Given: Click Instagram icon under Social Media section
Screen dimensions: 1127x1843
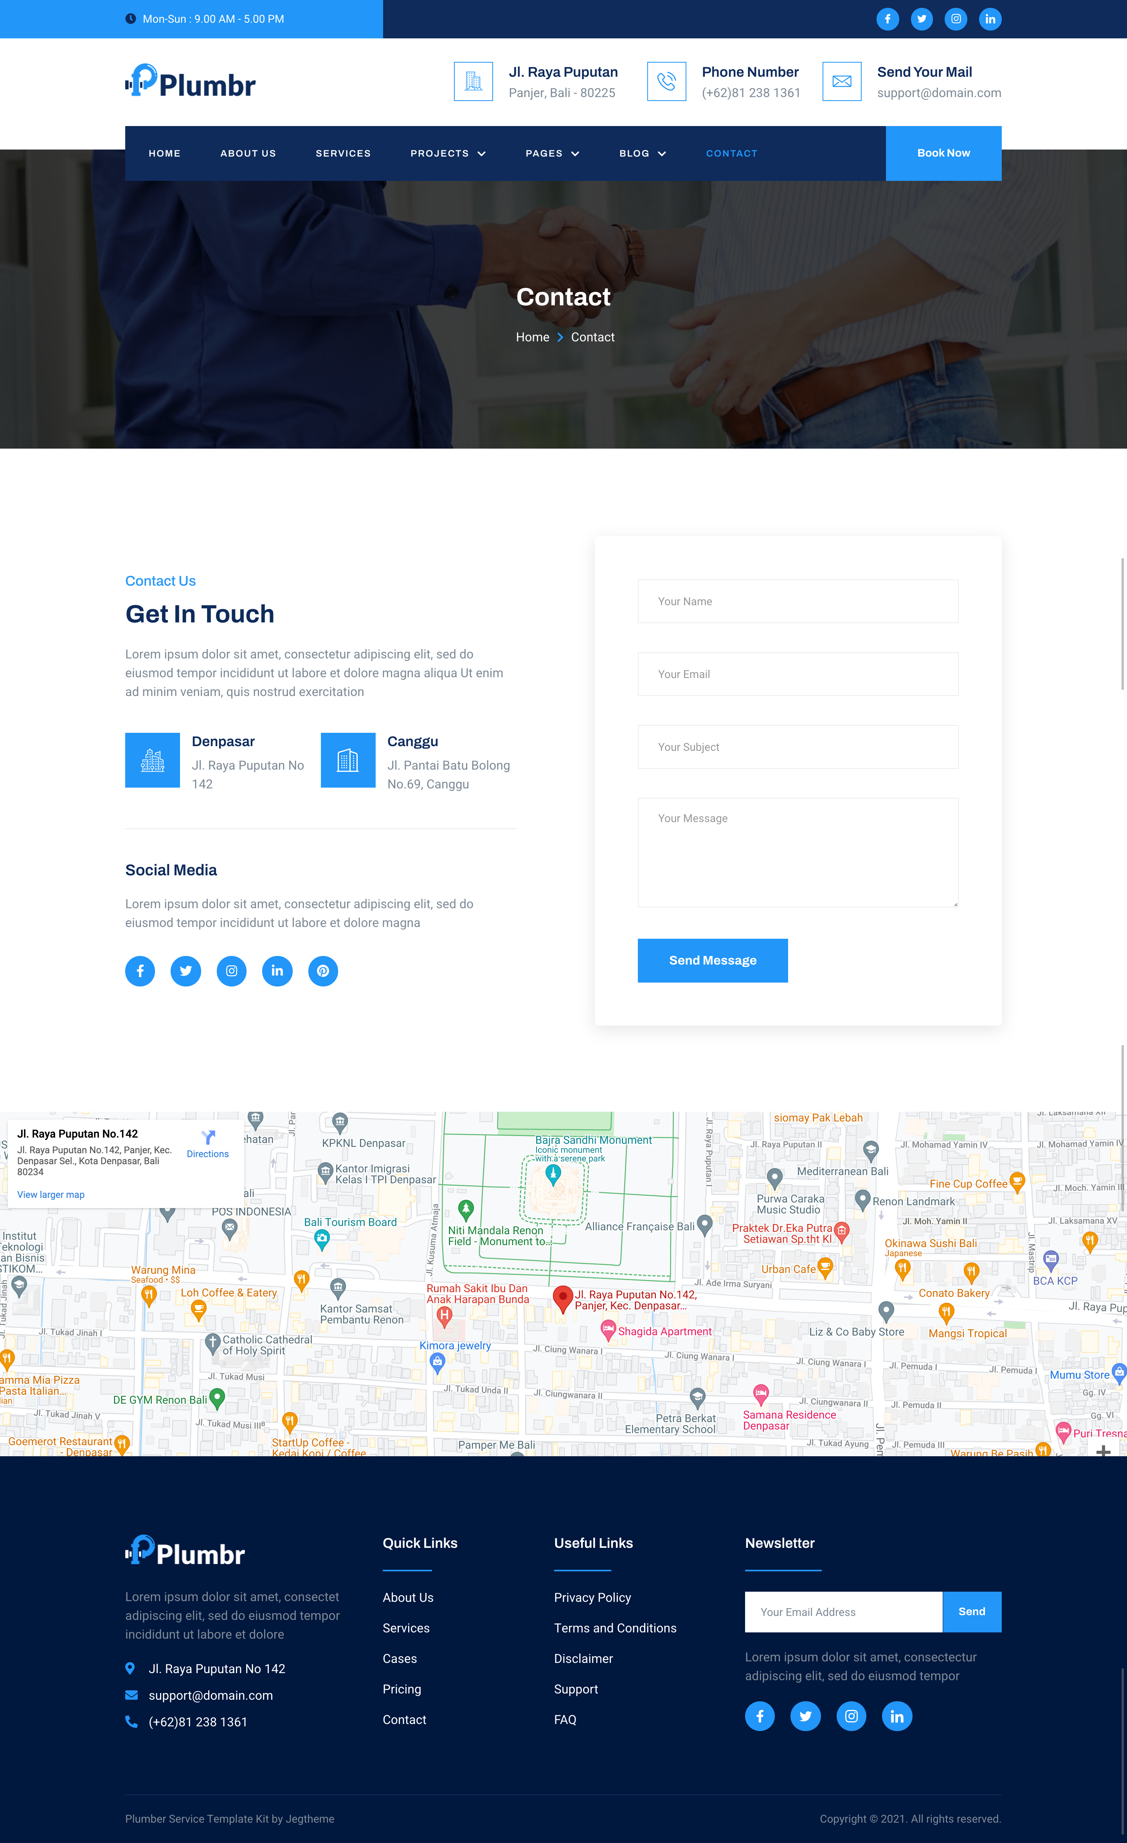Looking at the screenshot, I should [x=232, y=971].
